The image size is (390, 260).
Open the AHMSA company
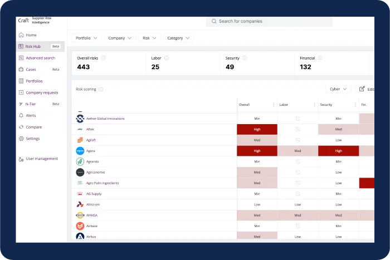92,215
